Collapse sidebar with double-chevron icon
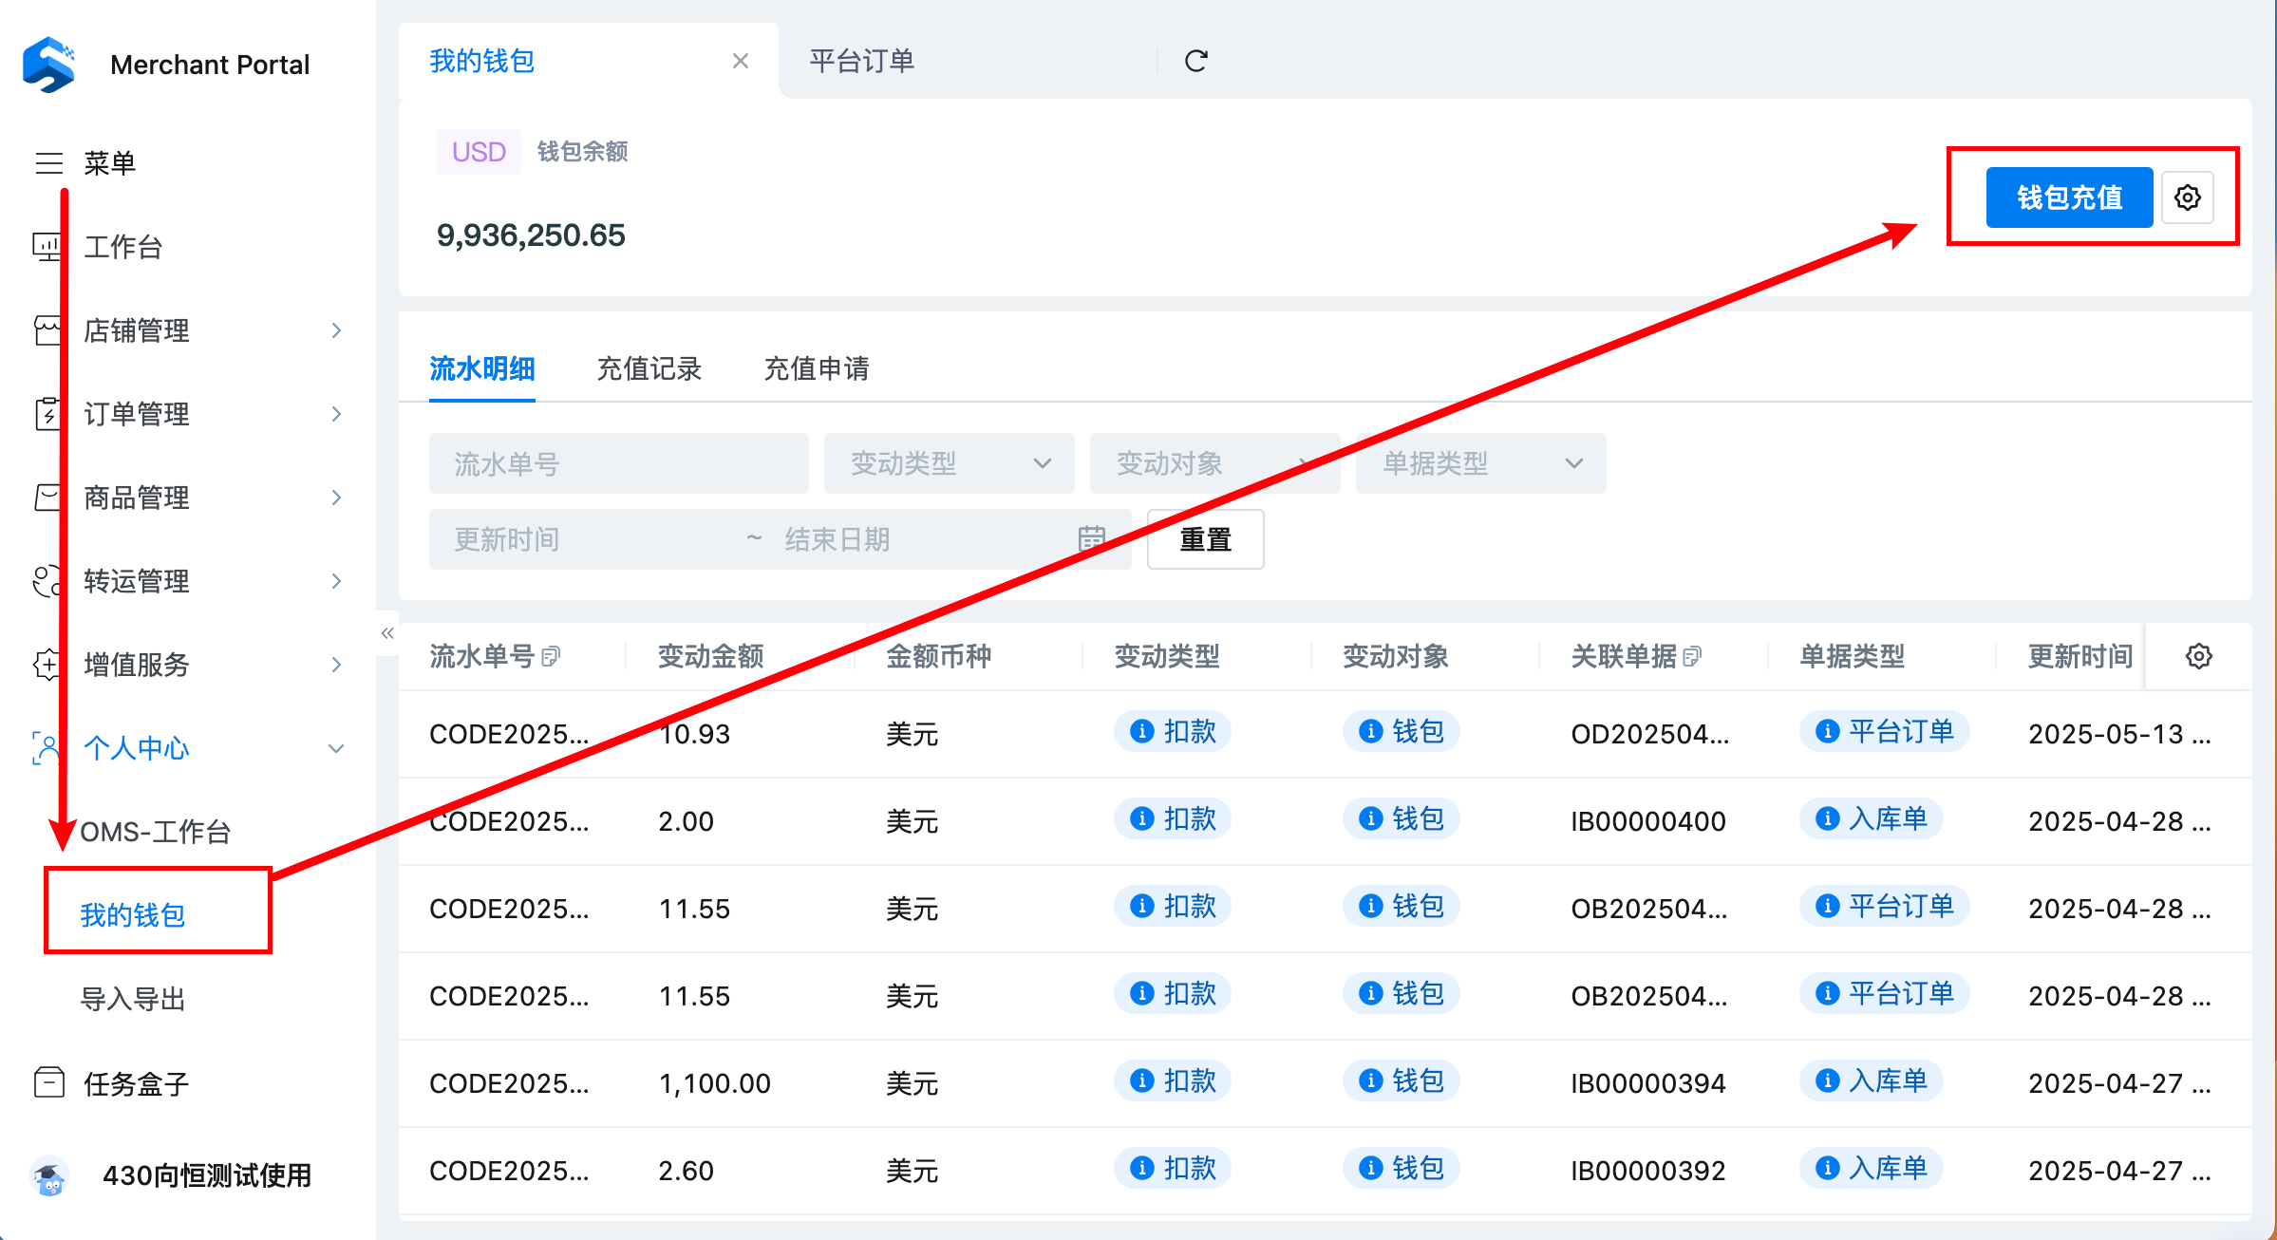The image size is (2277, 1240). [387, 633]
